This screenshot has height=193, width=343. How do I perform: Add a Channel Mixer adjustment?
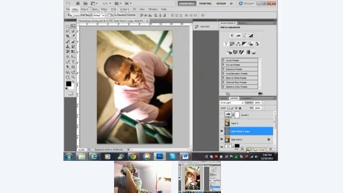click(x=257, y=44)
